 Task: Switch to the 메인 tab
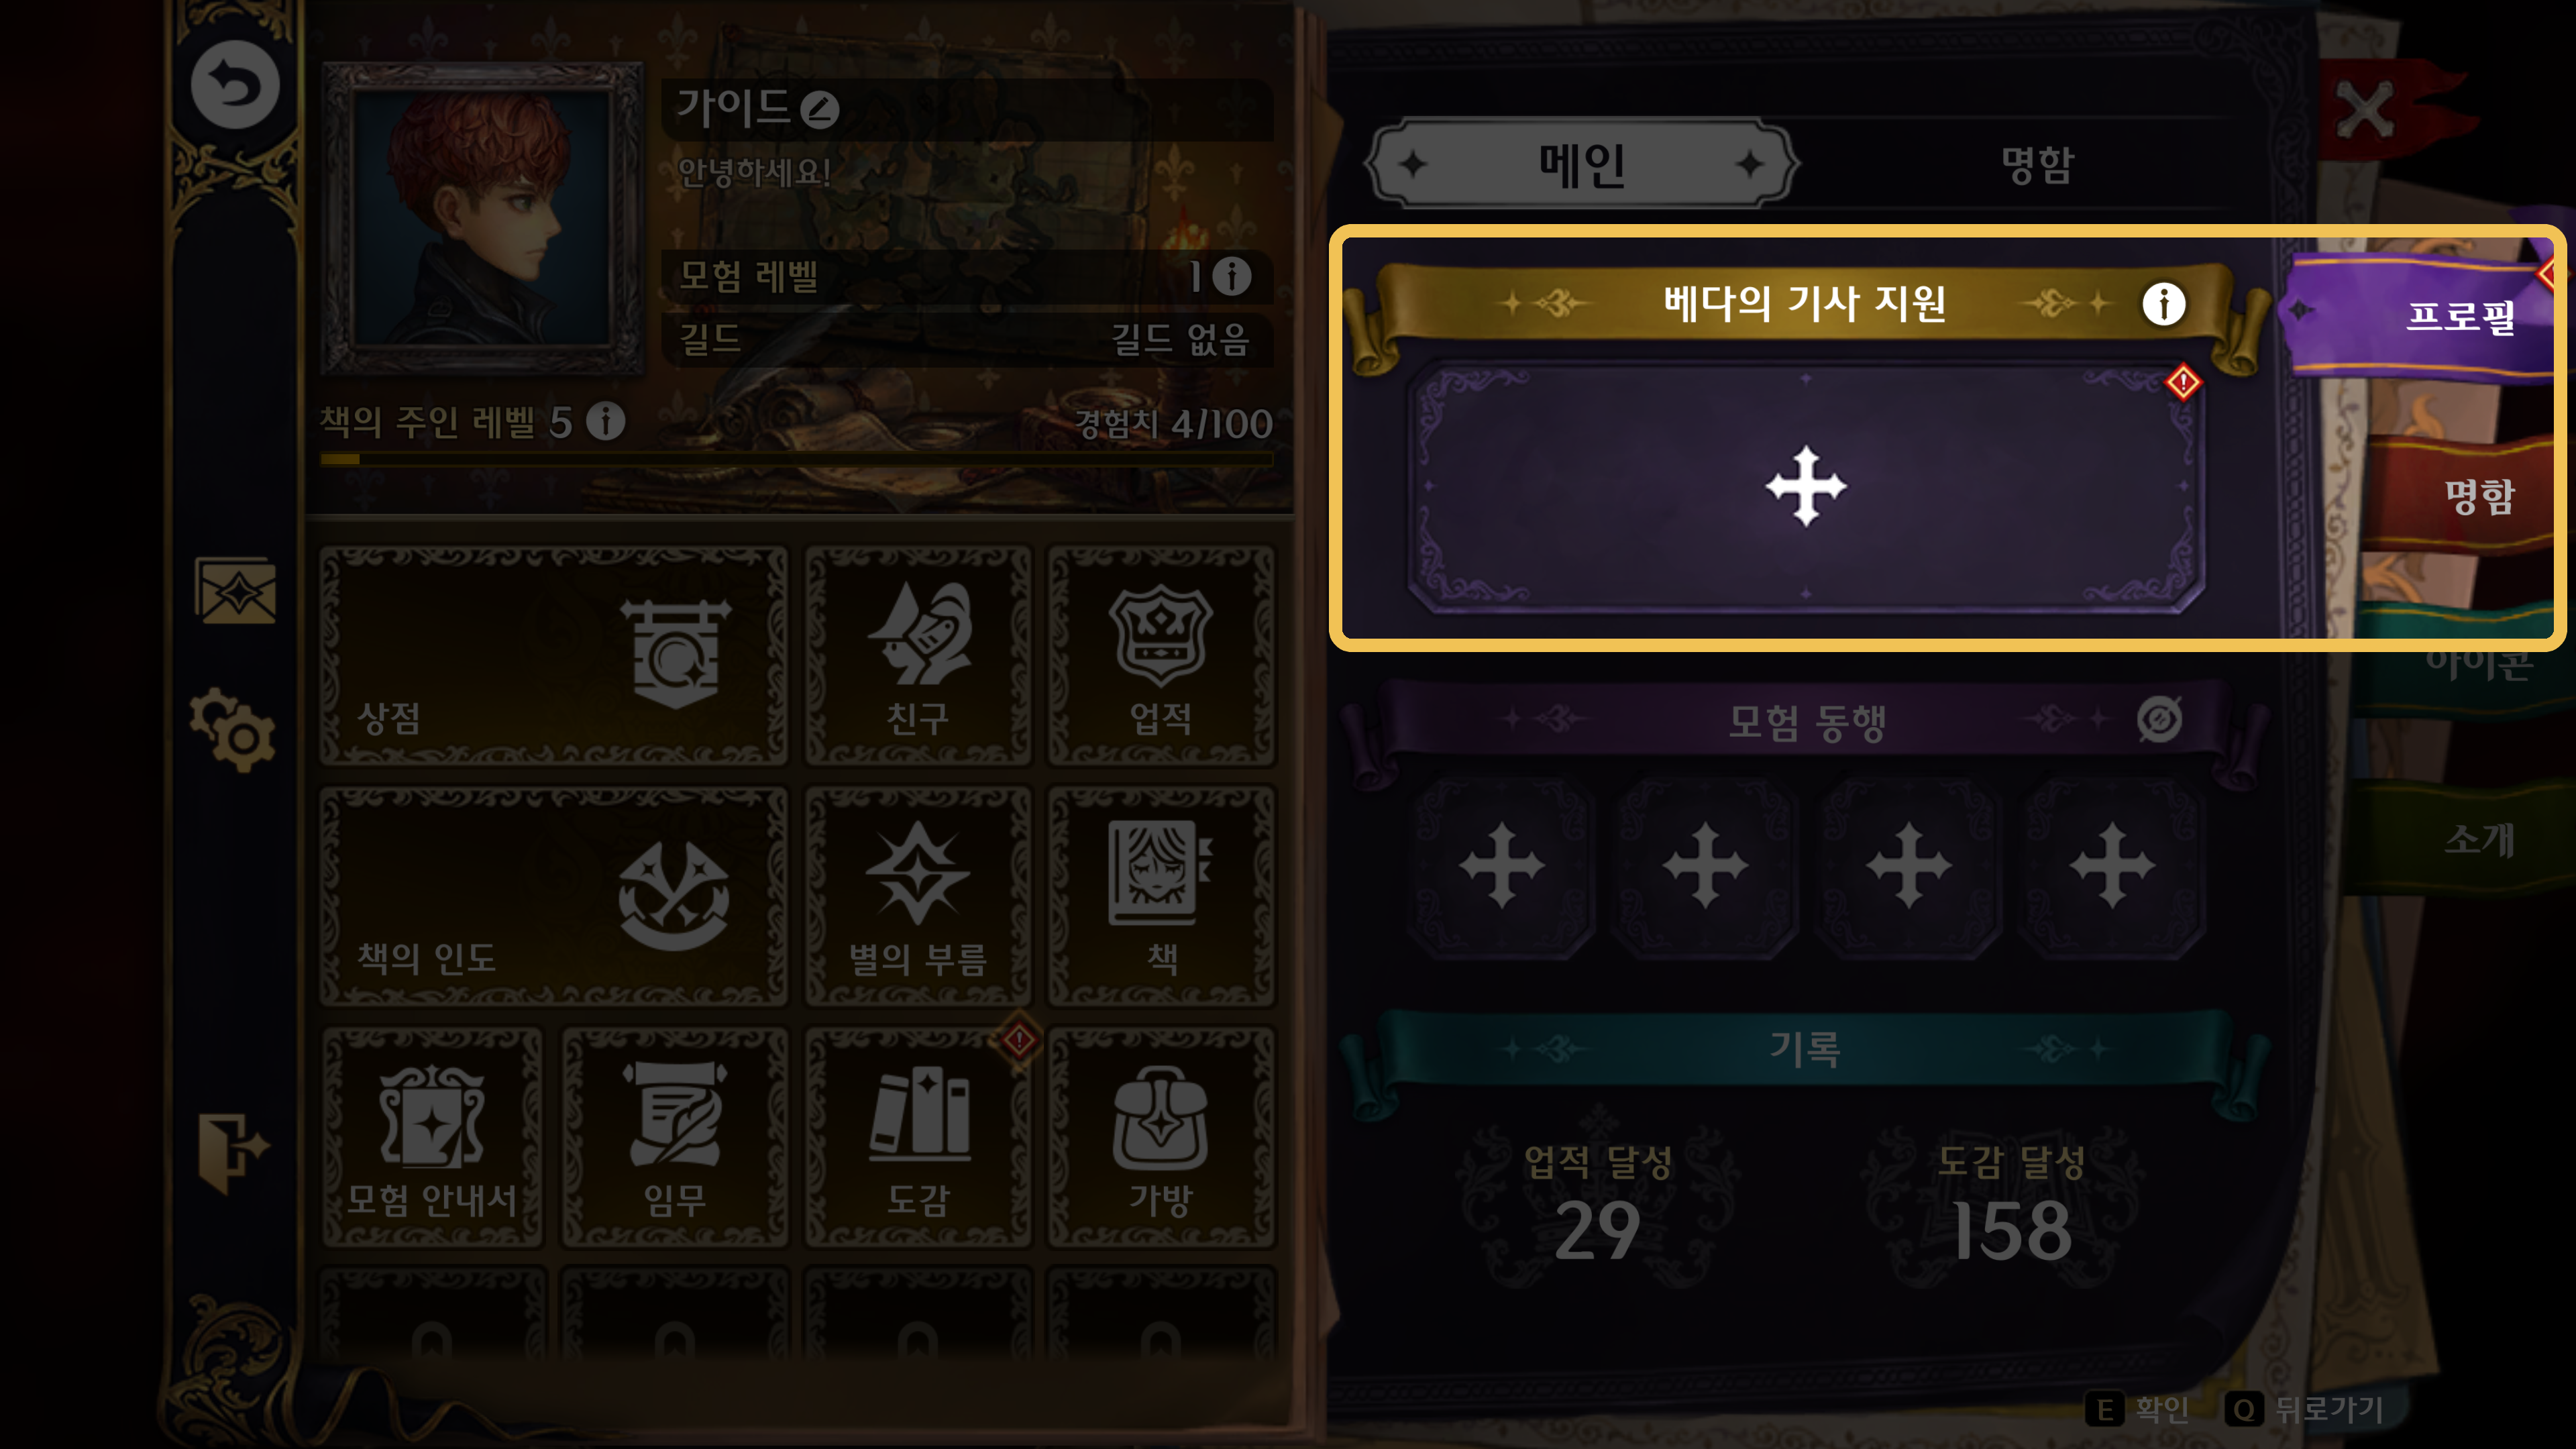coord(1581,164)
